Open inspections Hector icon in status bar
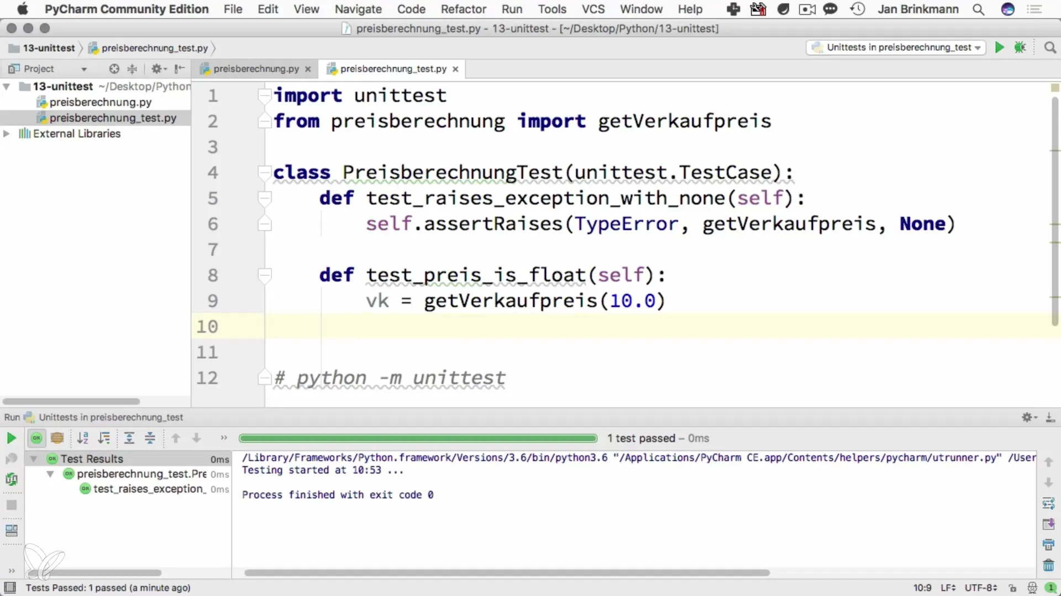The height and width of the screenshot is (596, 1061). click(1032, 588)
